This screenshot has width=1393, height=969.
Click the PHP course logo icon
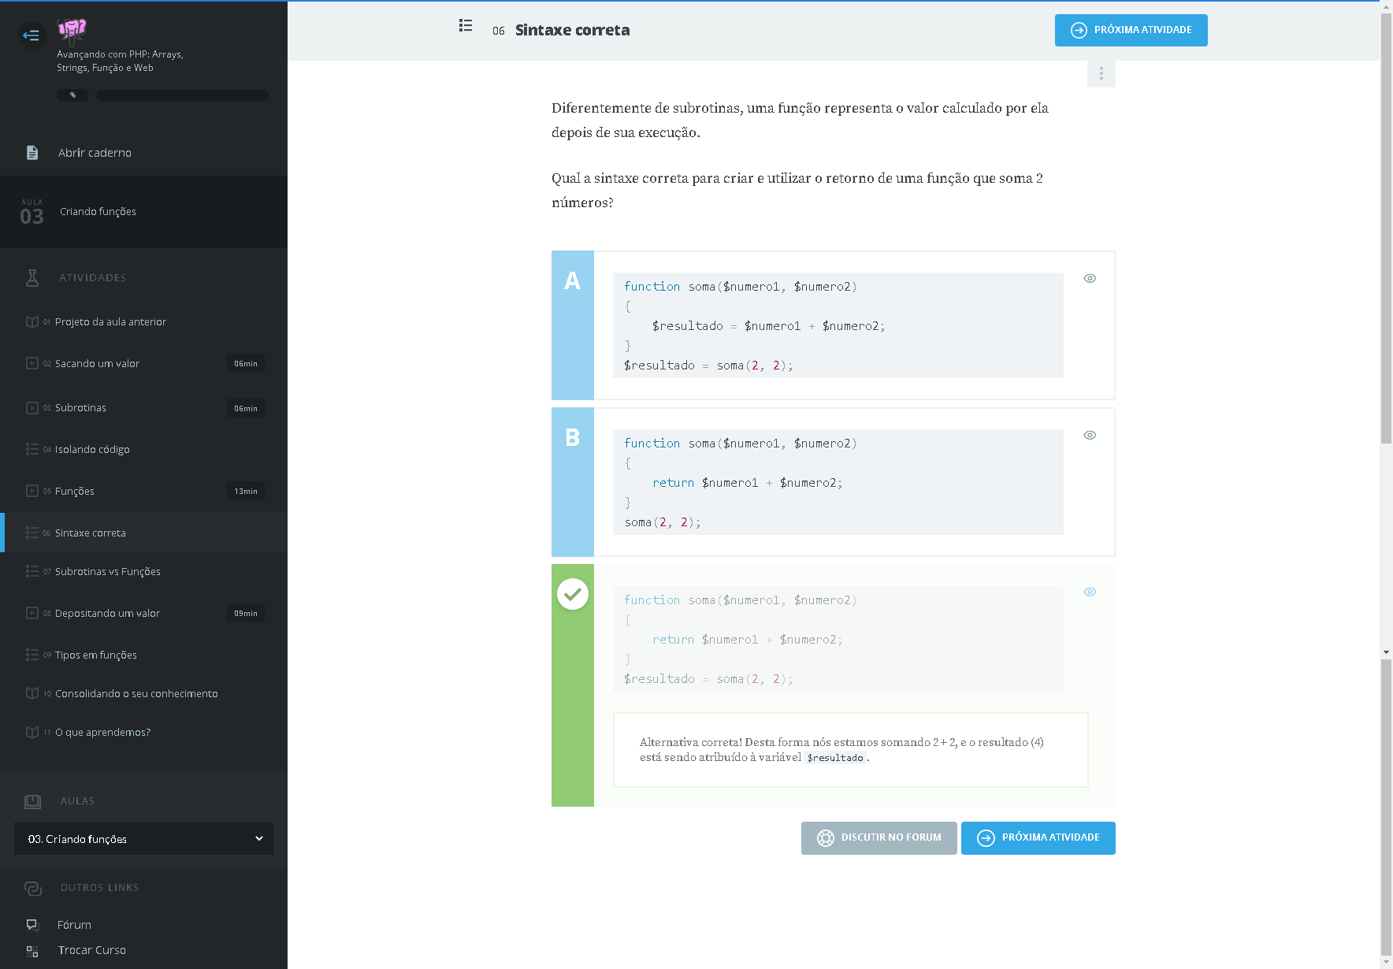tap(72, 31)
